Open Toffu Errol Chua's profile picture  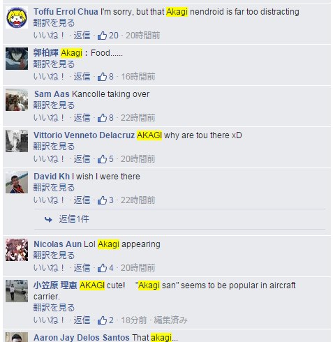[x=17, y=17]
